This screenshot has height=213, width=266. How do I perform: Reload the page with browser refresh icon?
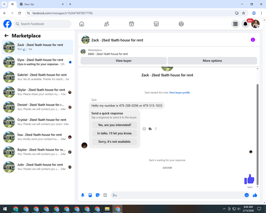[x=20, y=13]
